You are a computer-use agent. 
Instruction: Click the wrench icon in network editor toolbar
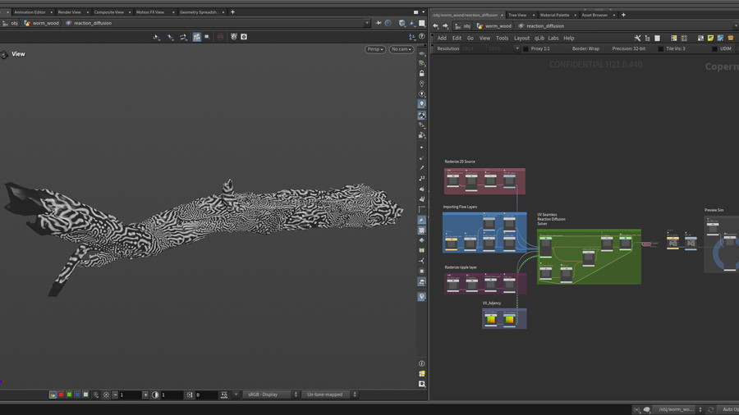[637, 38]
